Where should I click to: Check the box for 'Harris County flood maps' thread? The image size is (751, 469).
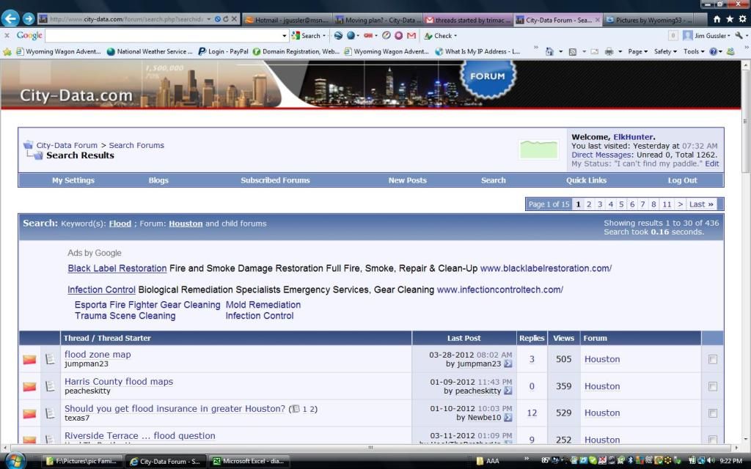pyautogui.click(x=713, y=386)
